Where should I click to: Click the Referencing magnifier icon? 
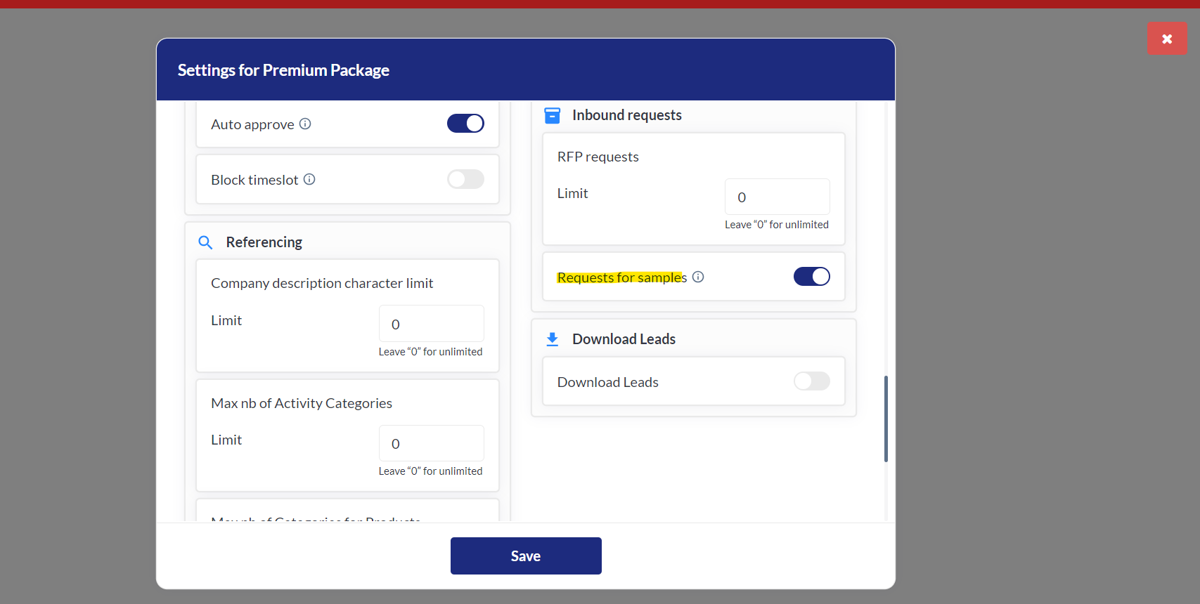tap(205, 242)
